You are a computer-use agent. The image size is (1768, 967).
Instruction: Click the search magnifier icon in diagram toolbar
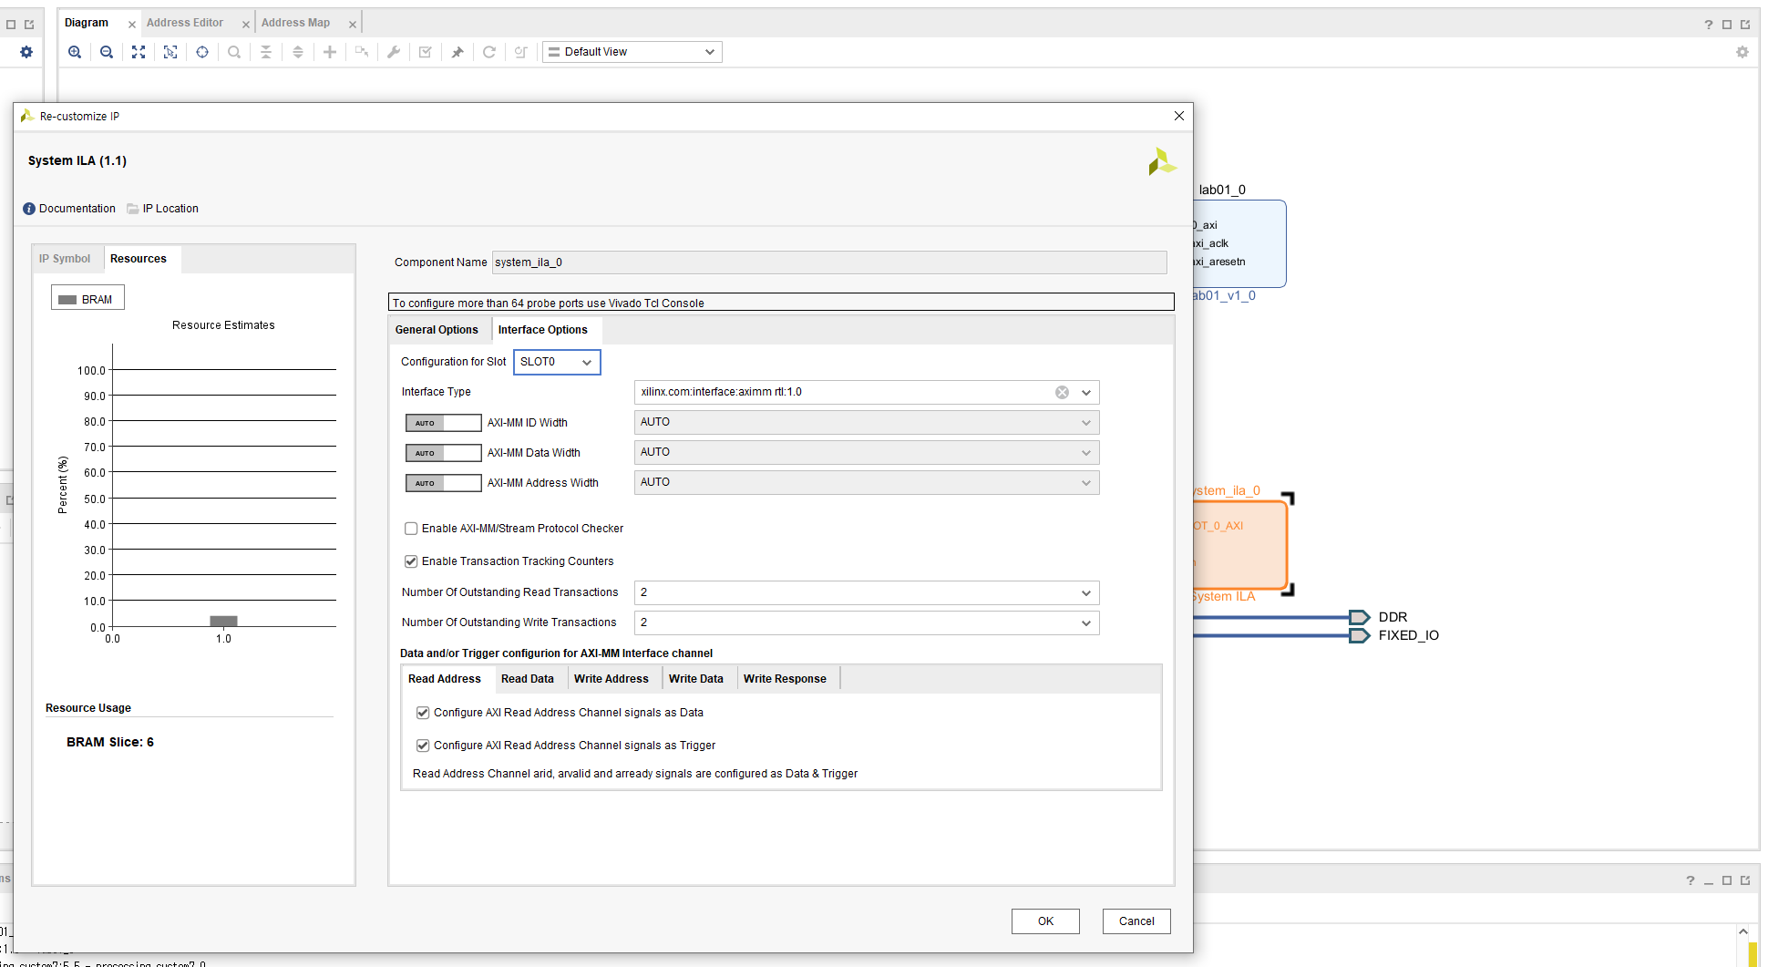[234, 52]
